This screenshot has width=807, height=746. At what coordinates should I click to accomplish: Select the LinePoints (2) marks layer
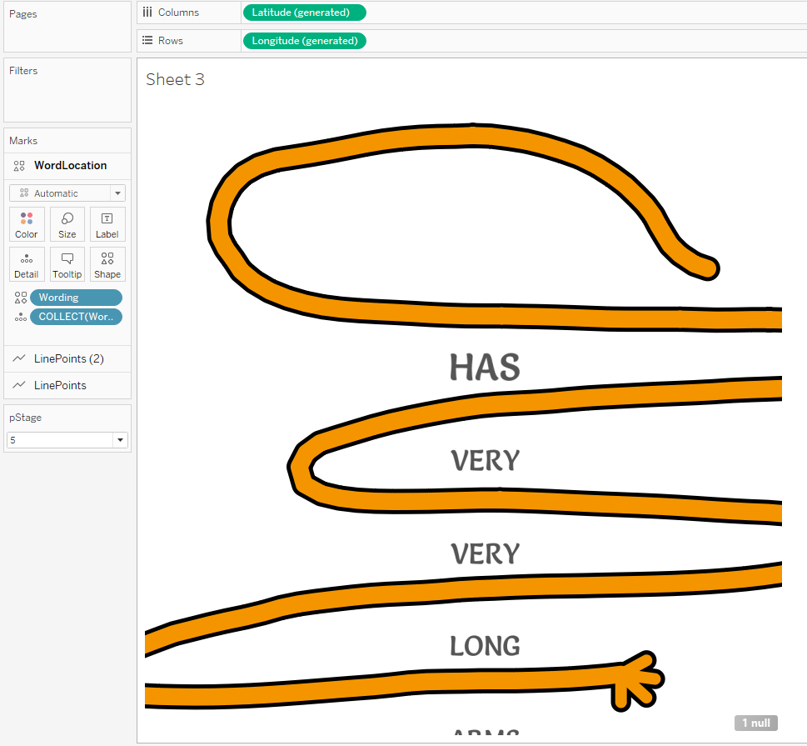[68, 358]
